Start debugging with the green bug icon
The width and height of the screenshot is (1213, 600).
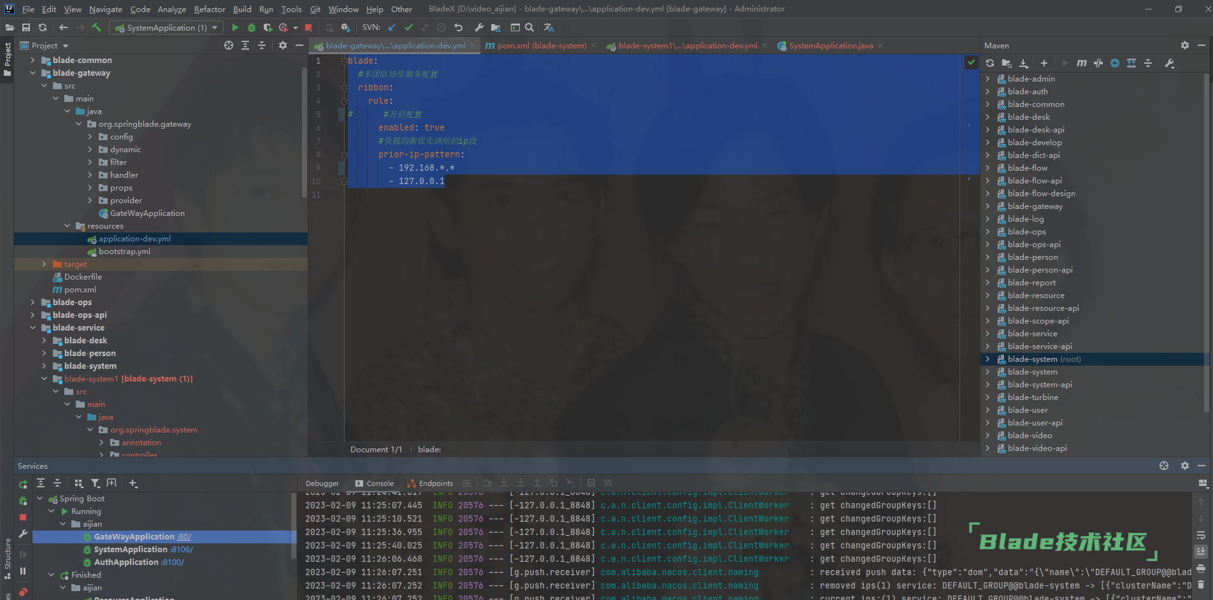coord(252,27)
